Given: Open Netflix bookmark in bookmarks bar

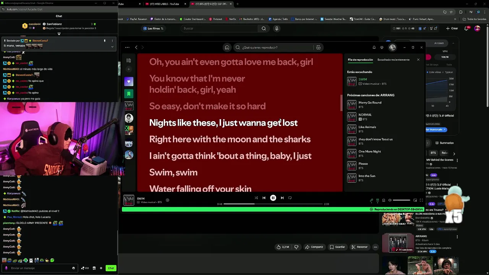Looking at the screenshot, I should coord(231,19).
